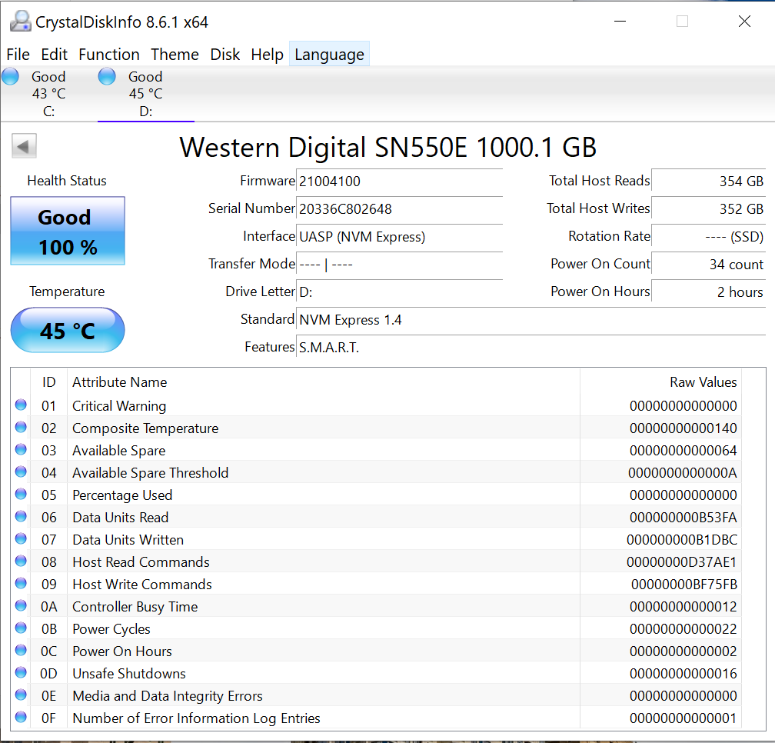Open the Function menu
This screenshot has height=743, width=775.
109,55
